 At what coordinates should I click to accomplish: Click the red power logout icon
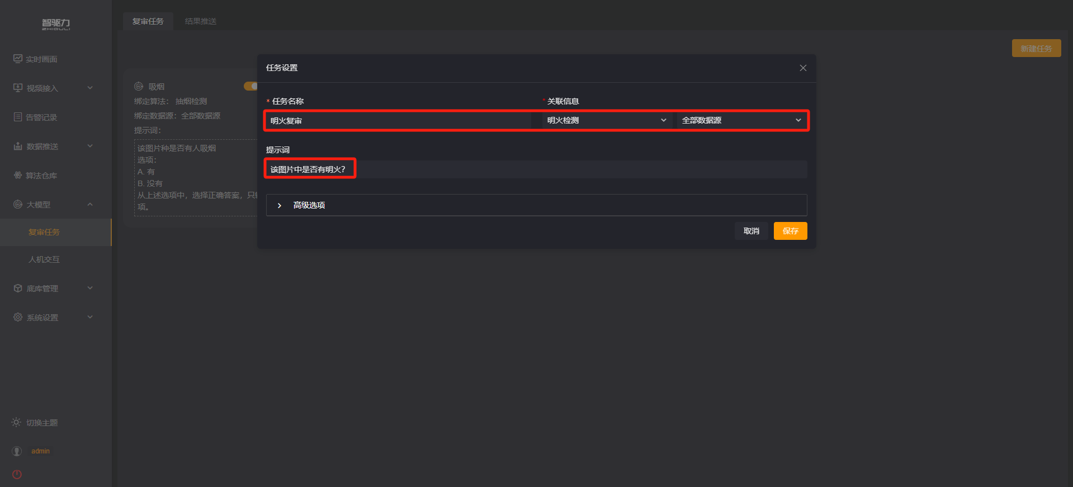[x=17, y=474]
